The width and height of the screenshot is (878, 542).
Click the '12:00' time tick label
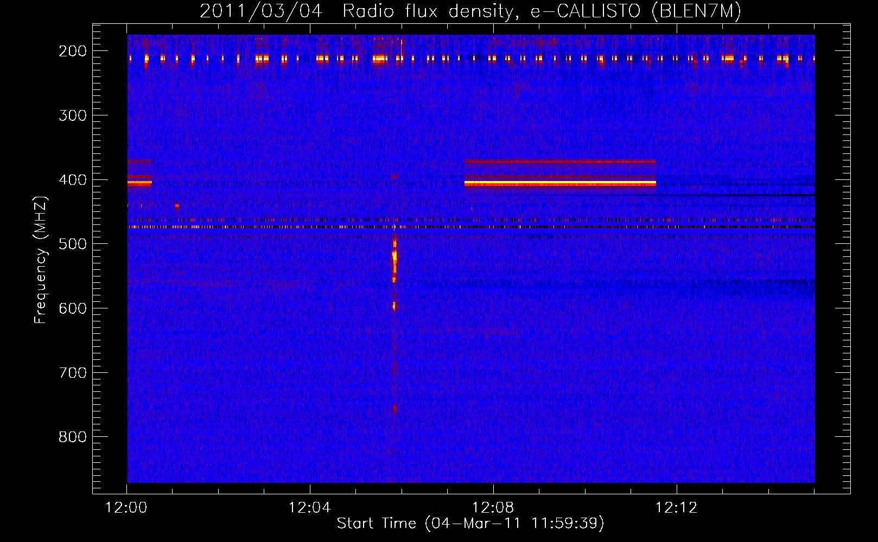pos(126,508)
